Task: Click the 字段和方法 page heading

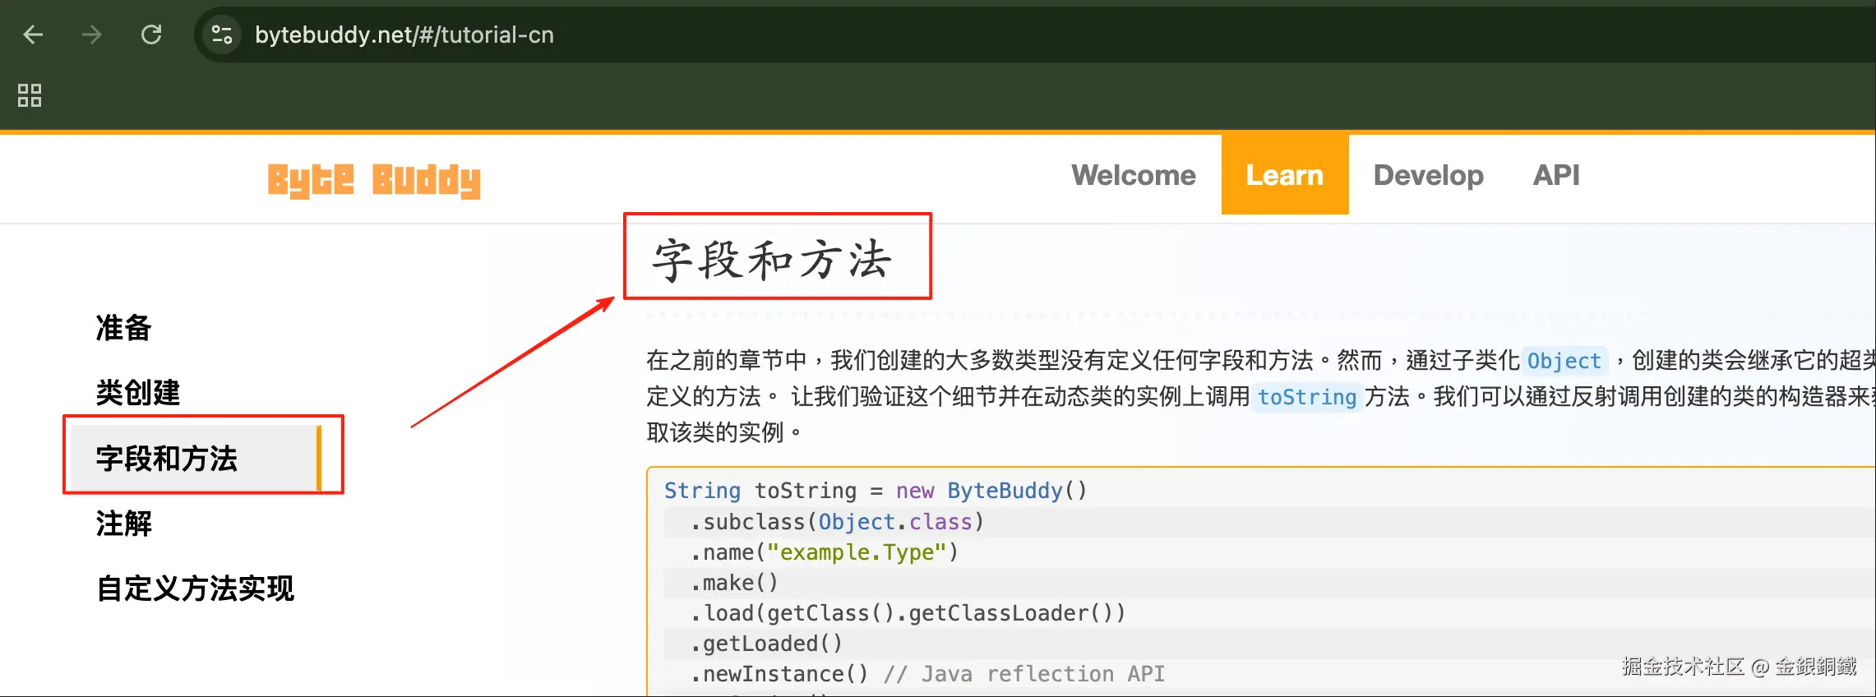Action: pos(771,260)
